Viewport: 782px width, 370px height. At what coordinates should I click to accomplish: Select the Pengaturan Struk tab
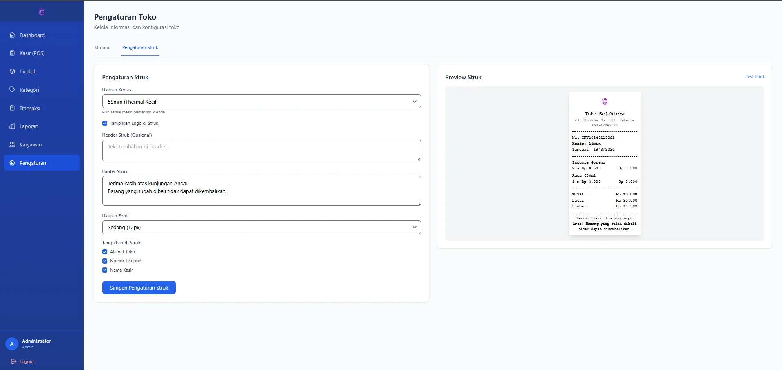coord(140,47)
